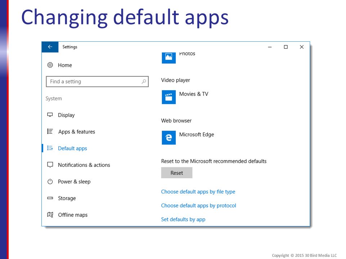Click the Storage drive icon
The width and height of the screenshot is (346, 259).
(x=50, y=198)
